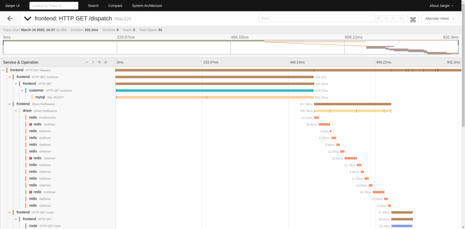Select the 534.3ms frontend /customer span bar
465x229 pixels.
coord(214,77)
